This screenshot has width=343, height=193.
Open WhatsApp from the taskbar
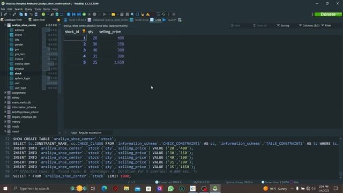click(x=170, y=188)
